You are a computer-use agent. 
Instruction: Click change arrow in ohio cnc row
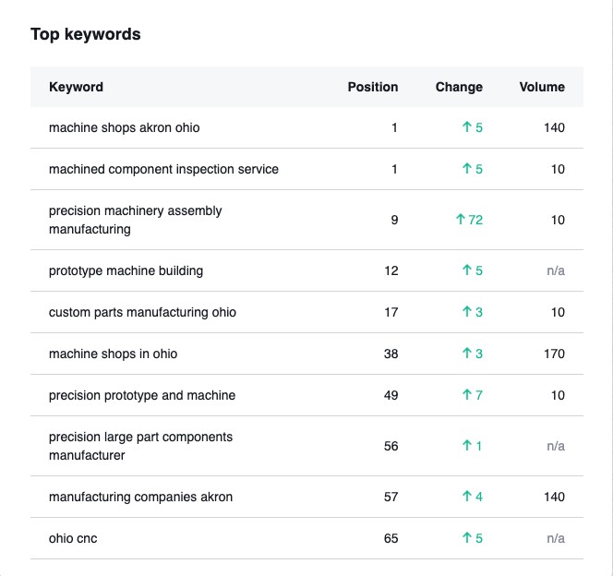tap(467, 538)
